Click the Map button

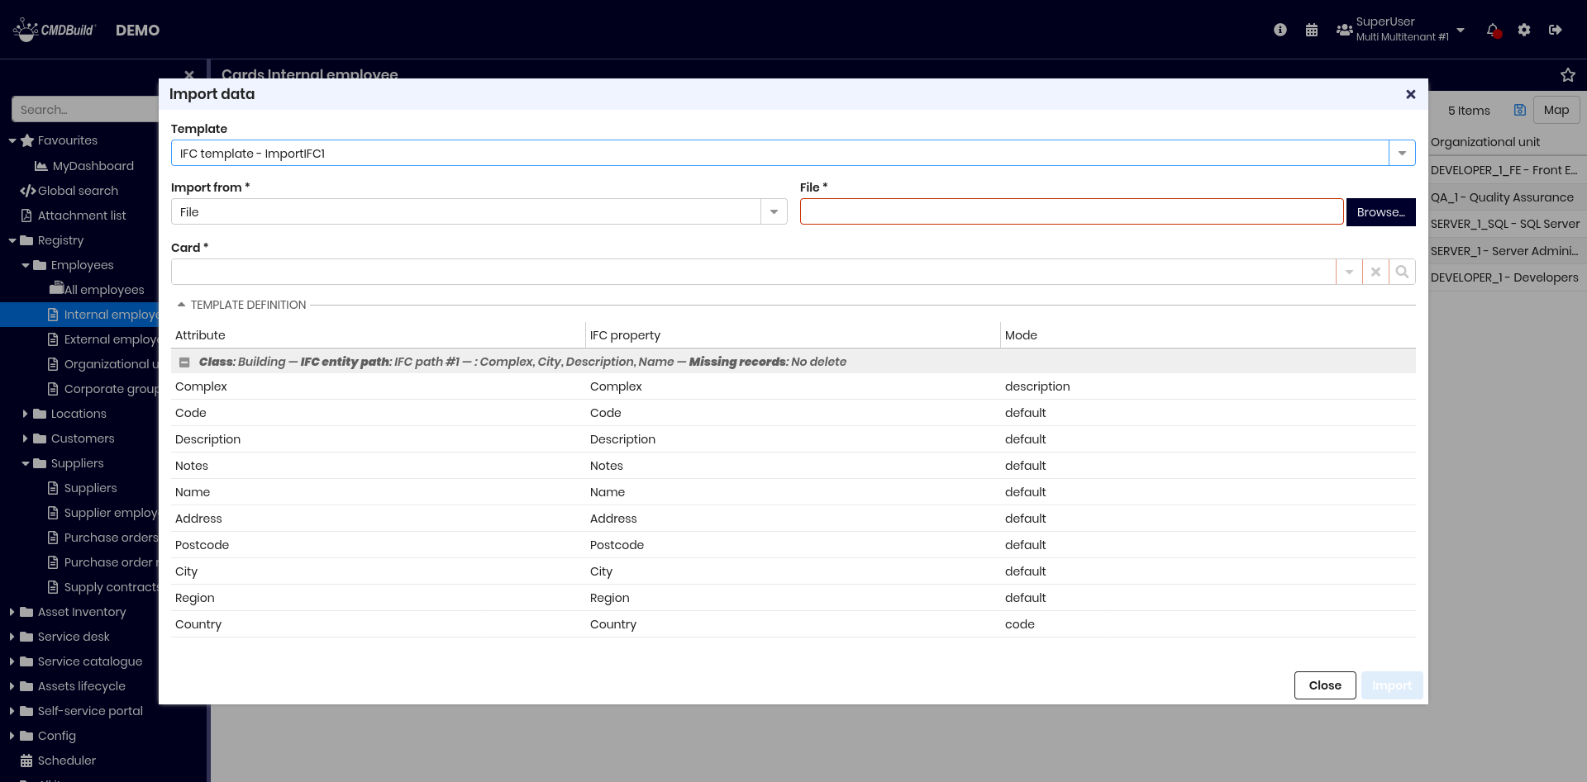1556,110
